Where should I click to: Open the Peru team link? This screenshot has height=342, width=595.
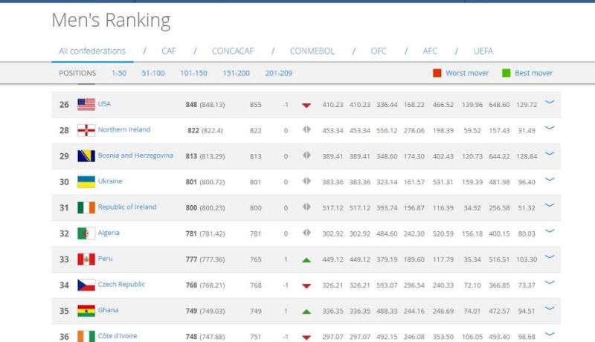tap(105, 258)
